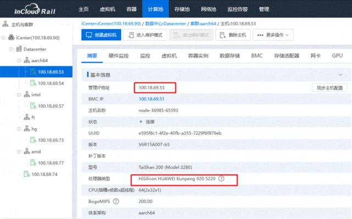Select the ft cluster in the tree
The image size is (352, 219).
click(33, 117)
